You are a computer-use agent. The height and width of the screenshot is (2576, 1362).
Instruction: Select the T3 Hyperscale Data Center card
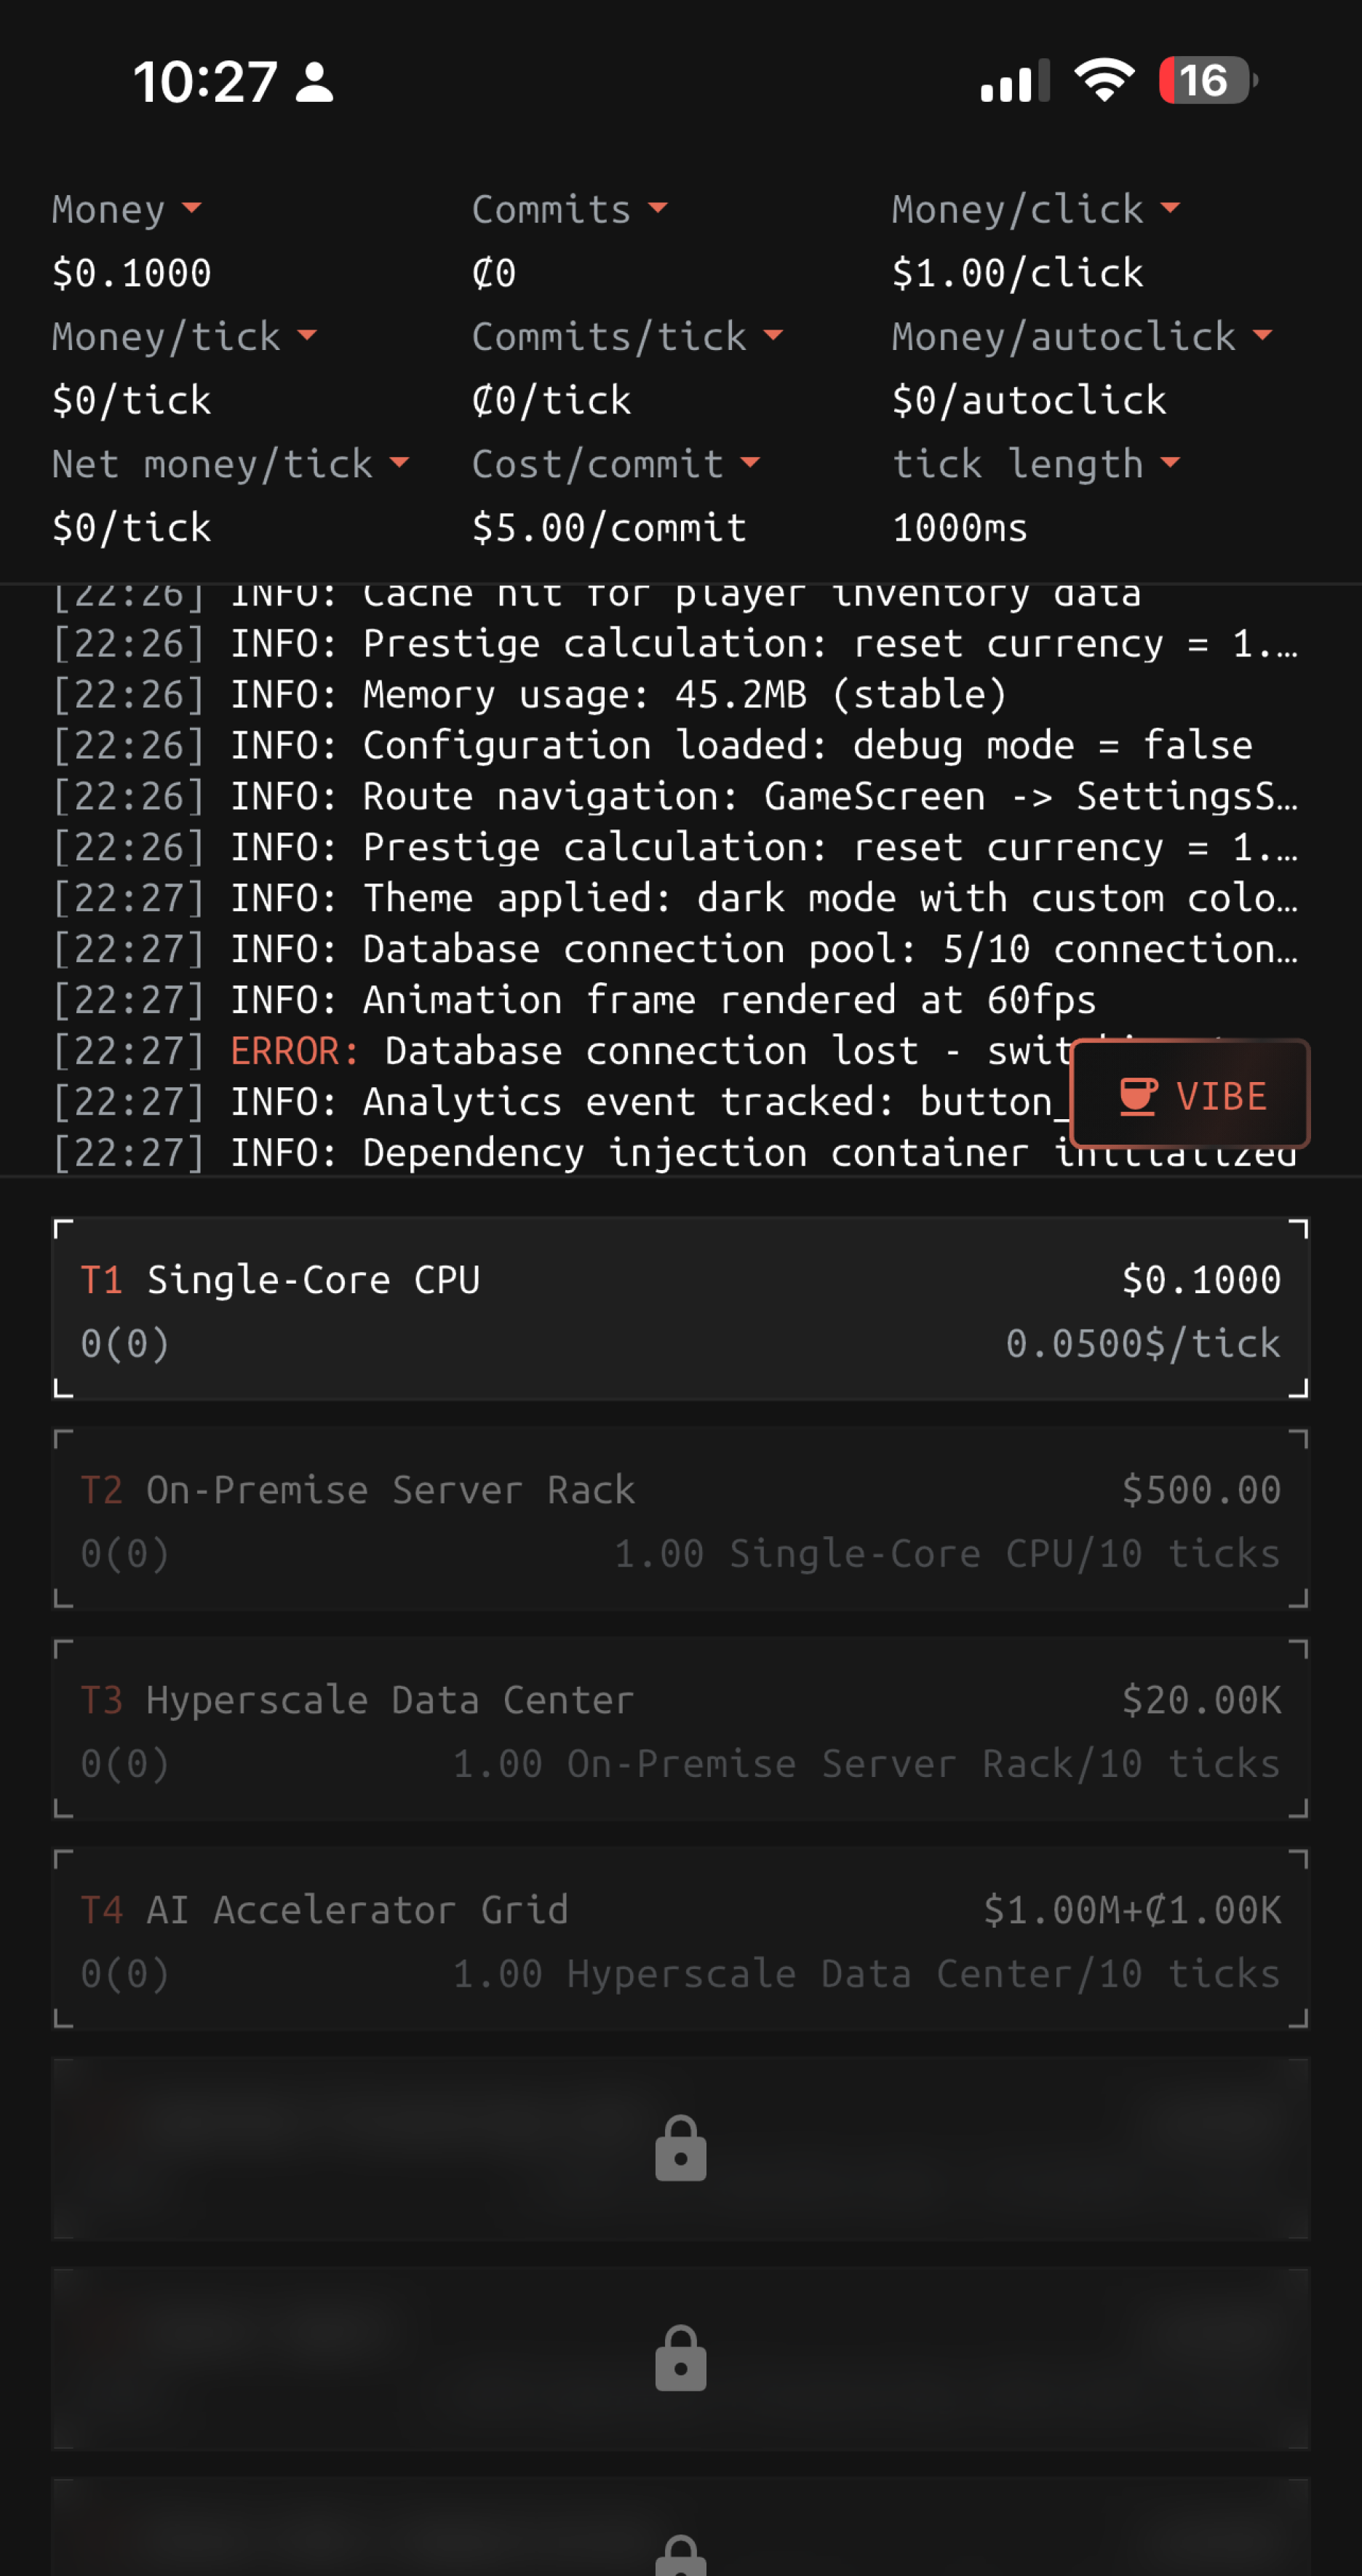tap(681, 1730)
